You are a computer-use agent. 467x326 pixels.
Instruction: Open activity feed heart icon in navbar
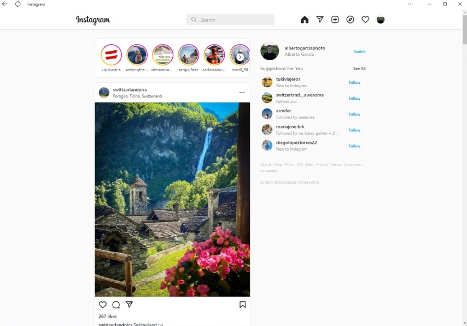coord(365,20)
